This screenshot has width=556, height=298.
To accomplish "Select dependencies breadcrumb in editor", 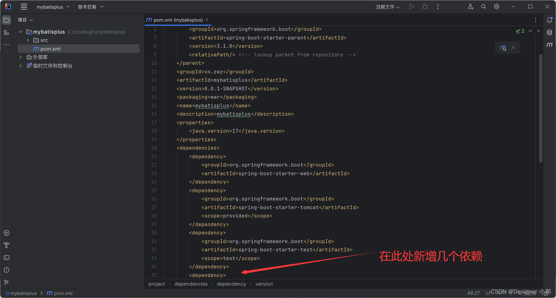I will click(x=191, y=284).
